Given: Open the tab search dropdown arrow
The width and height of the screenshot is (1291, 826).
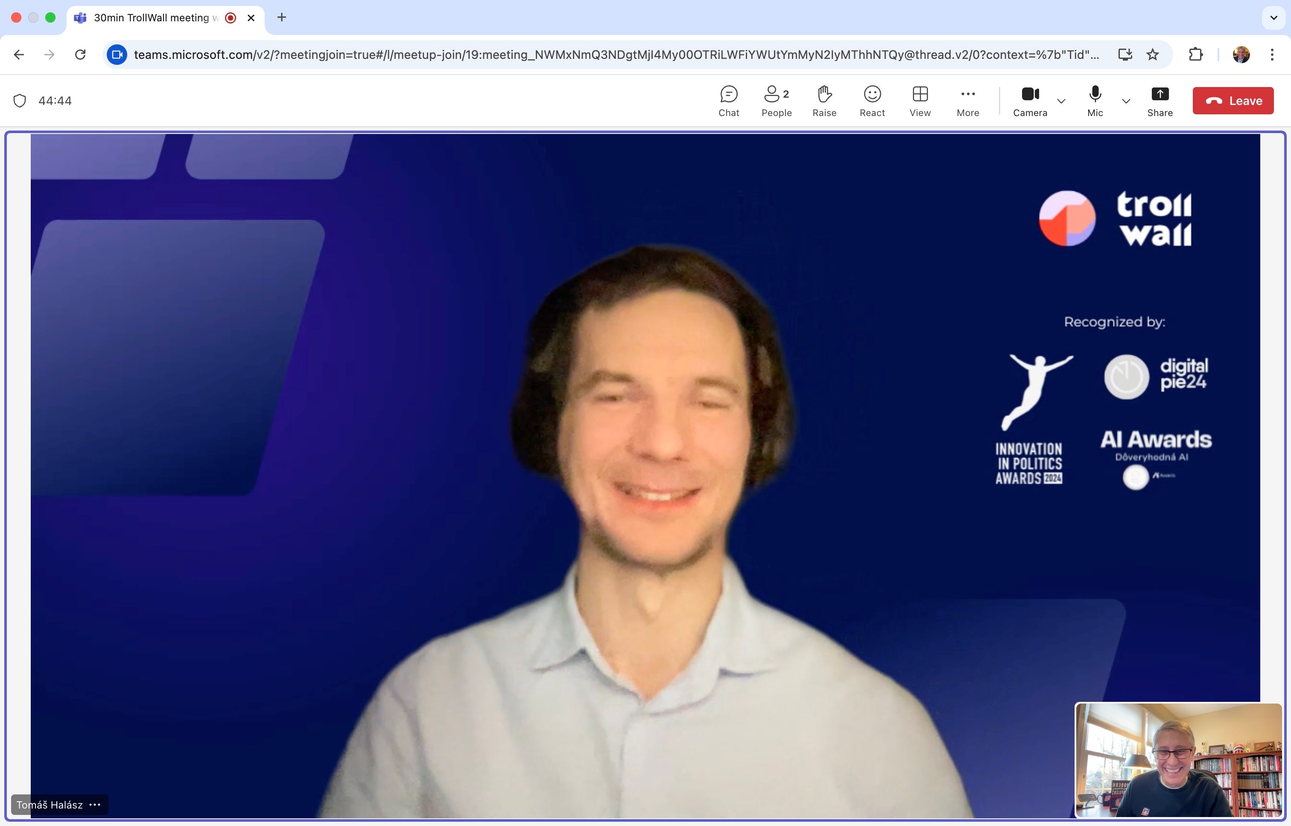Looking at the screenshot, I should (1273, 17).
